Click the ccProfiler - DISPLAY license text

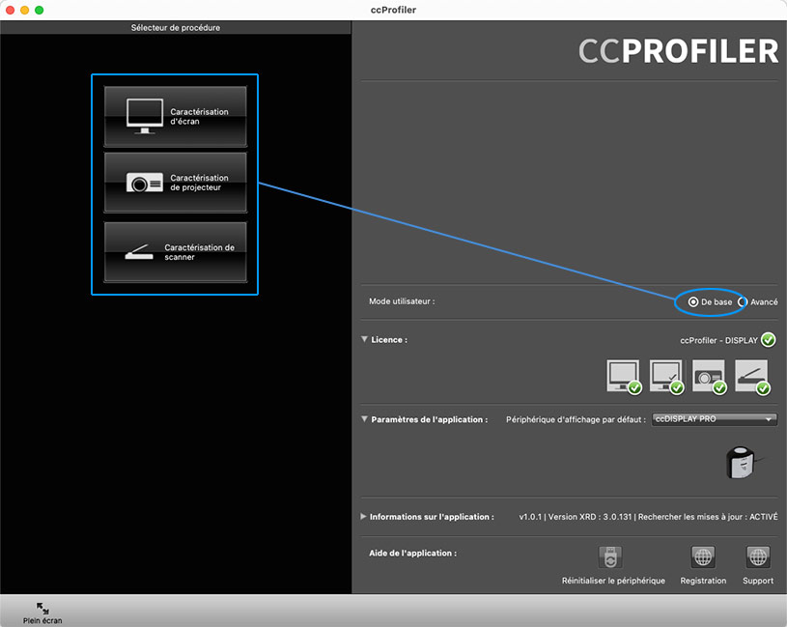[718, 340]
